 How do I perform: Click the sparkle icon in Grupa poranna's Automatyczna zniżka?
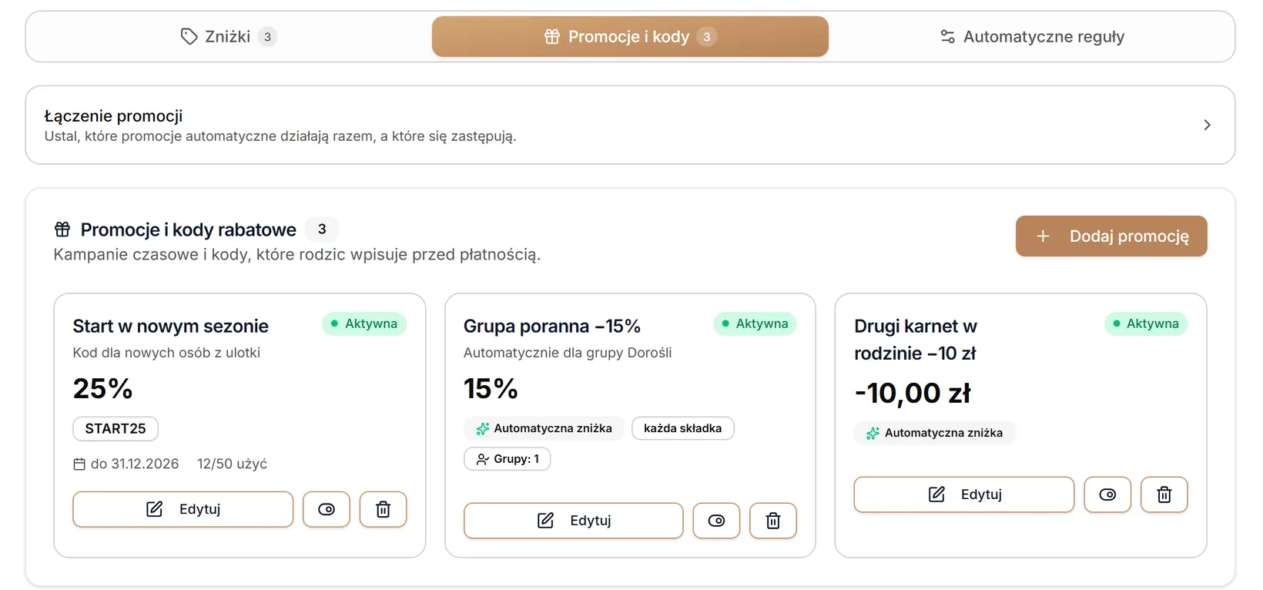(483, 428)
